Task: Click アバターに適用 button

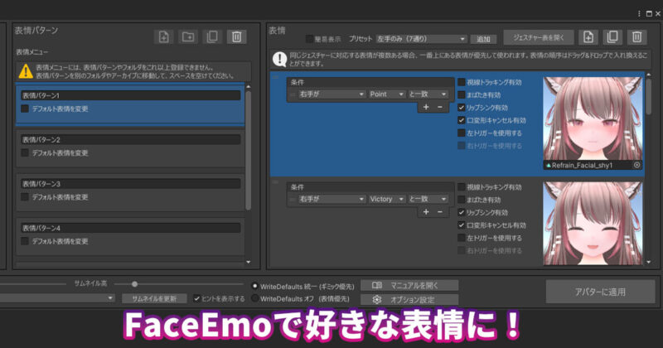Action: (600, 292)
